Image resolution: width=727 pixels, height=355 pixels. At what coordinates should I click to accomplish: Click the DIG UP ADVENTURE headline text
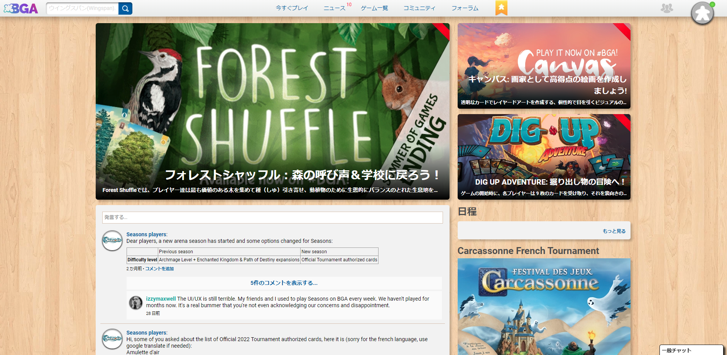(550, 182)
